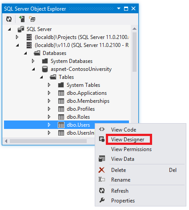The height and width of the screenshot is (210, 189).
Task: Click the red X Delete icon
Action: (x=102, y=170)
